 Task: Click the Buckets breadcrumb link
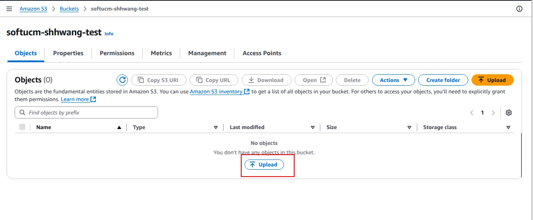point(69,9)
